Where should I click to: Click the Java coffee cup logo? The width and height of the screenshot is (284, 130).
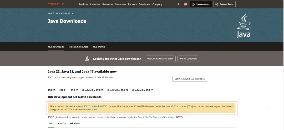click(x=244, y=25)
